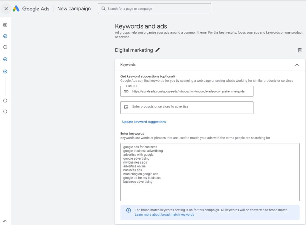Click the search magnifier icon
This screenshot has width=306, height=225.
pos(103,9)
